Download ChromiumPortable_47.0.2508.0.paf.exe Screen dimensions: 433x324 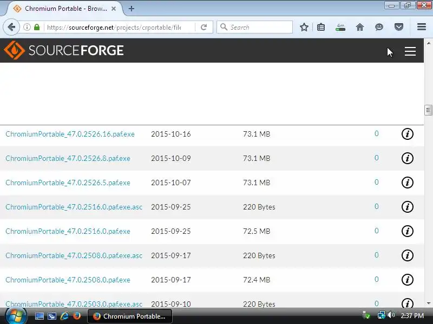(x=68, y=280)
